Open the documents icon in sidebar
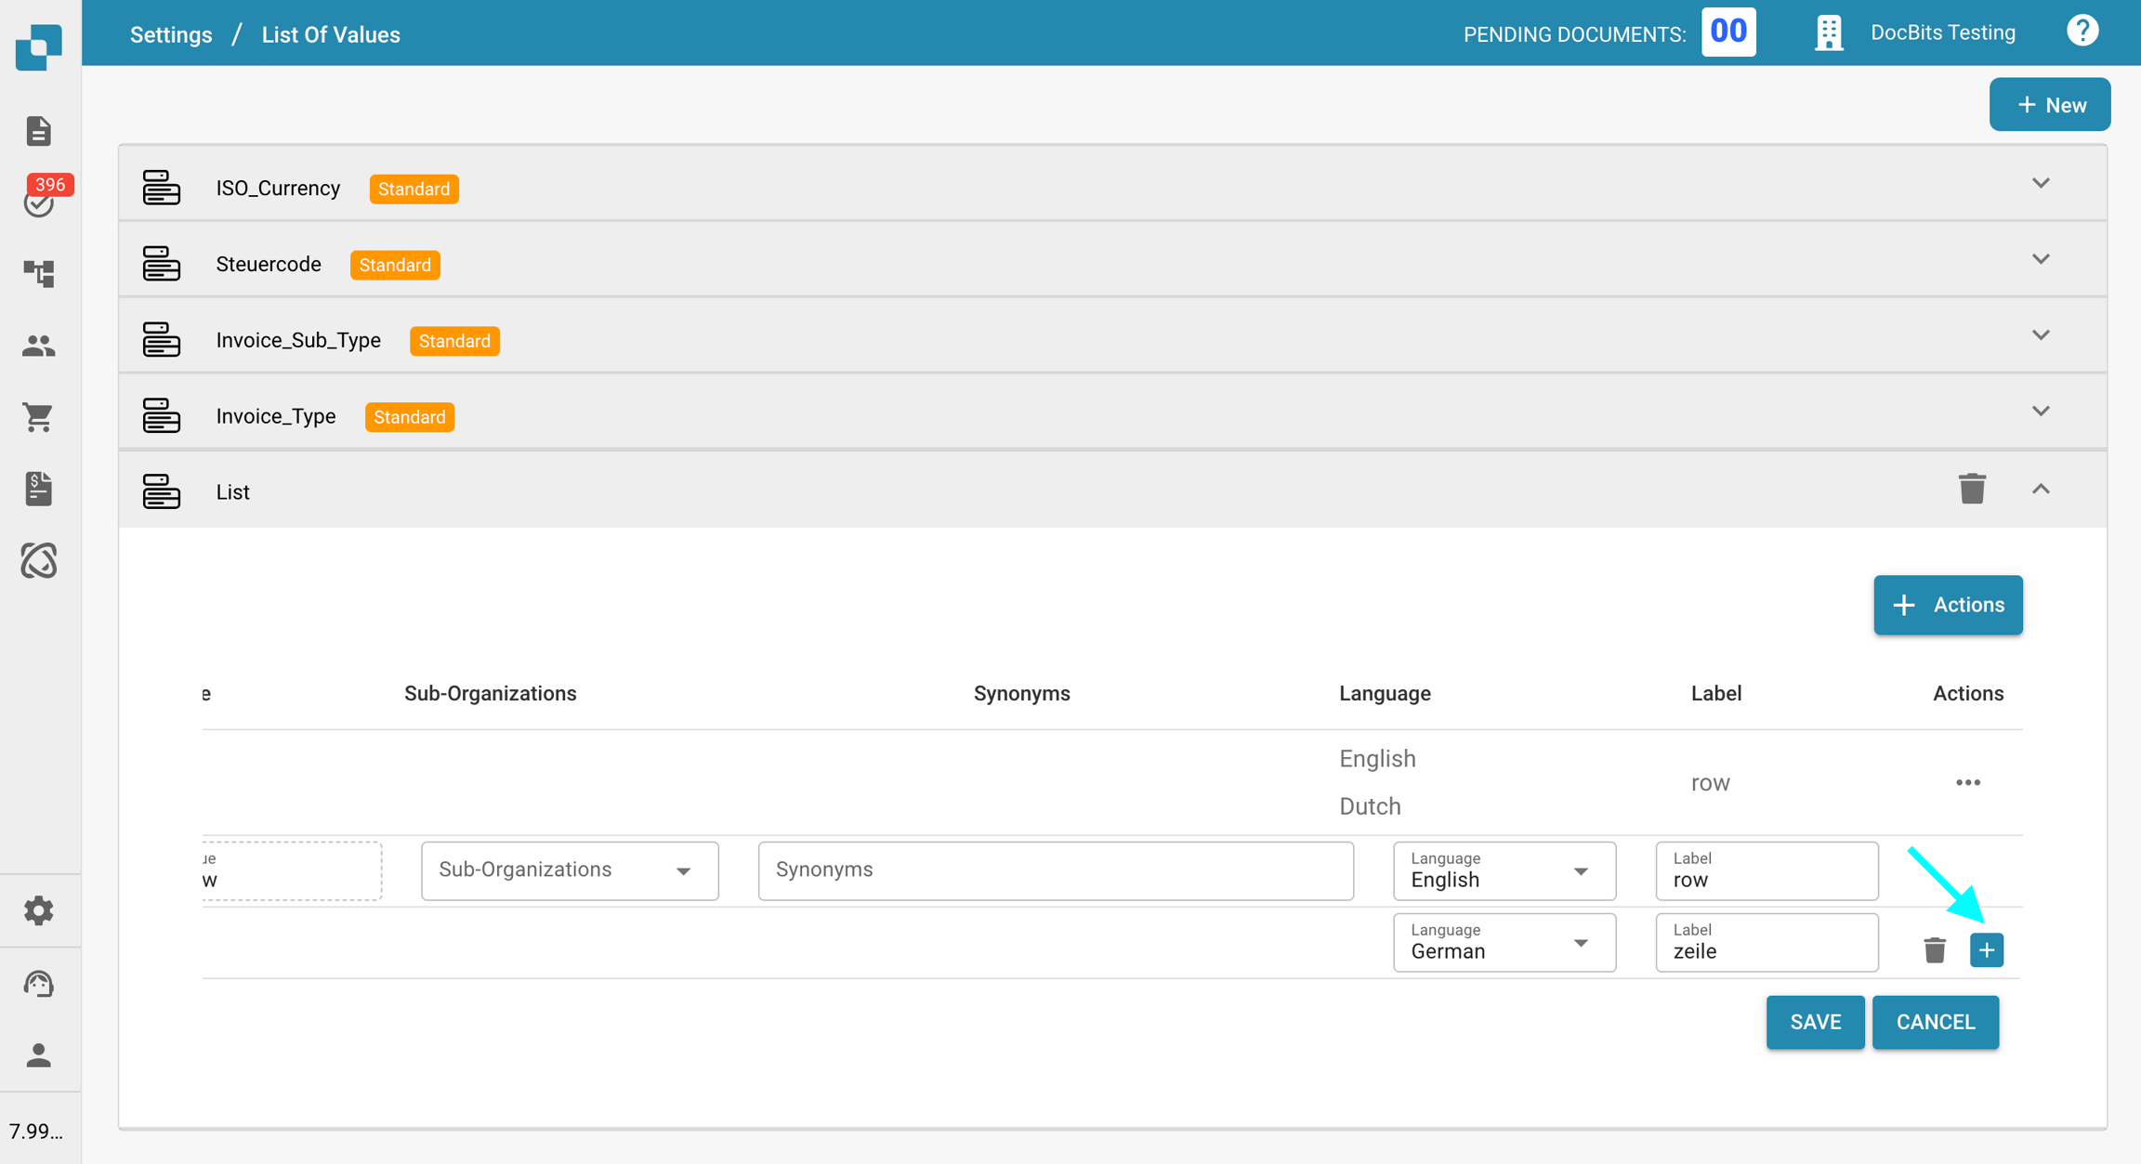Viewport: 2141px width, 1164px height. 38,131
